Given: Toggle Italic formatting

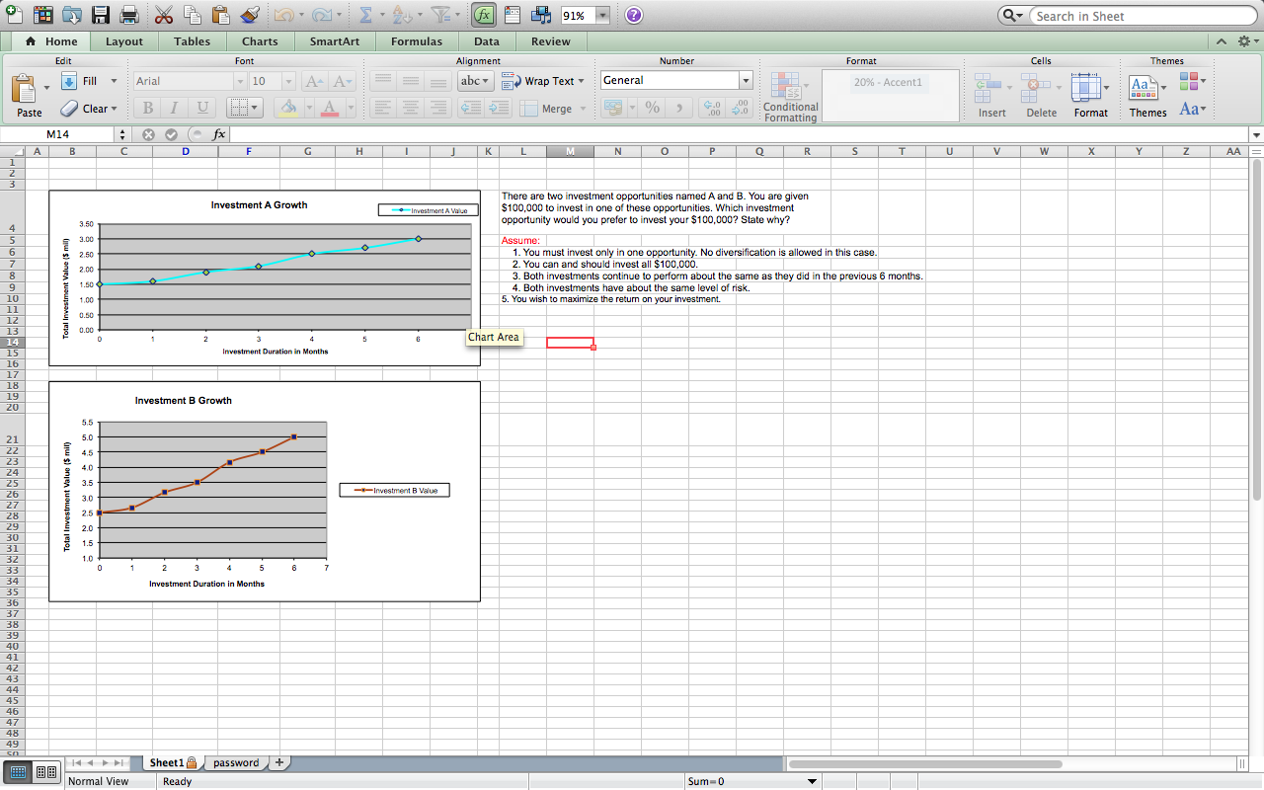Looking at the screenshot, I should coord(175,109).
